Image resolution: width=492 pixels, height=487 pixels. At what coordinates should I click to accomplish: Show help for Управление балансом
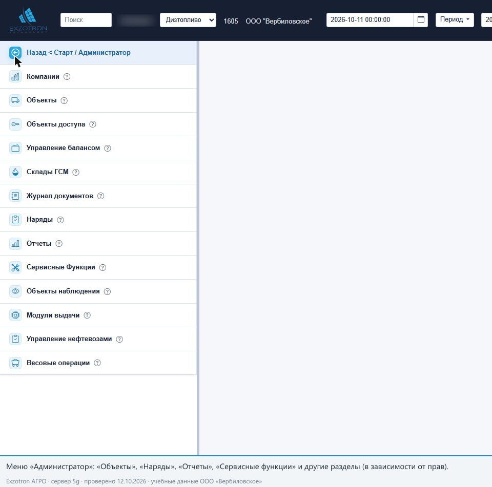point(107,148)
